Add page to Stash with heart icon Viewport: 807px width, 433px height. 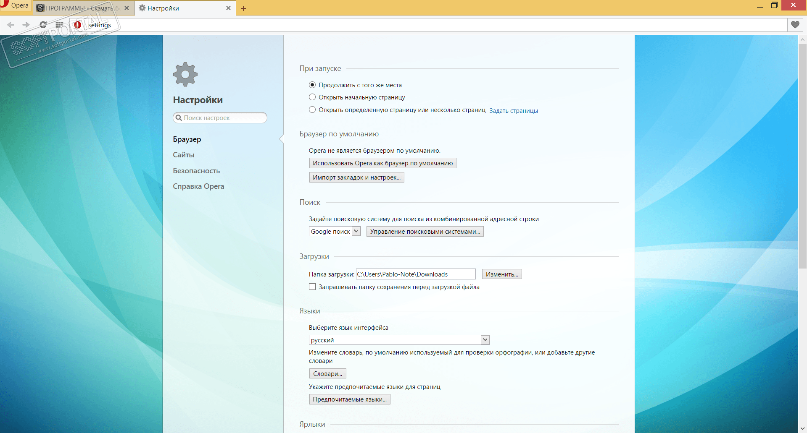(795, 25)
